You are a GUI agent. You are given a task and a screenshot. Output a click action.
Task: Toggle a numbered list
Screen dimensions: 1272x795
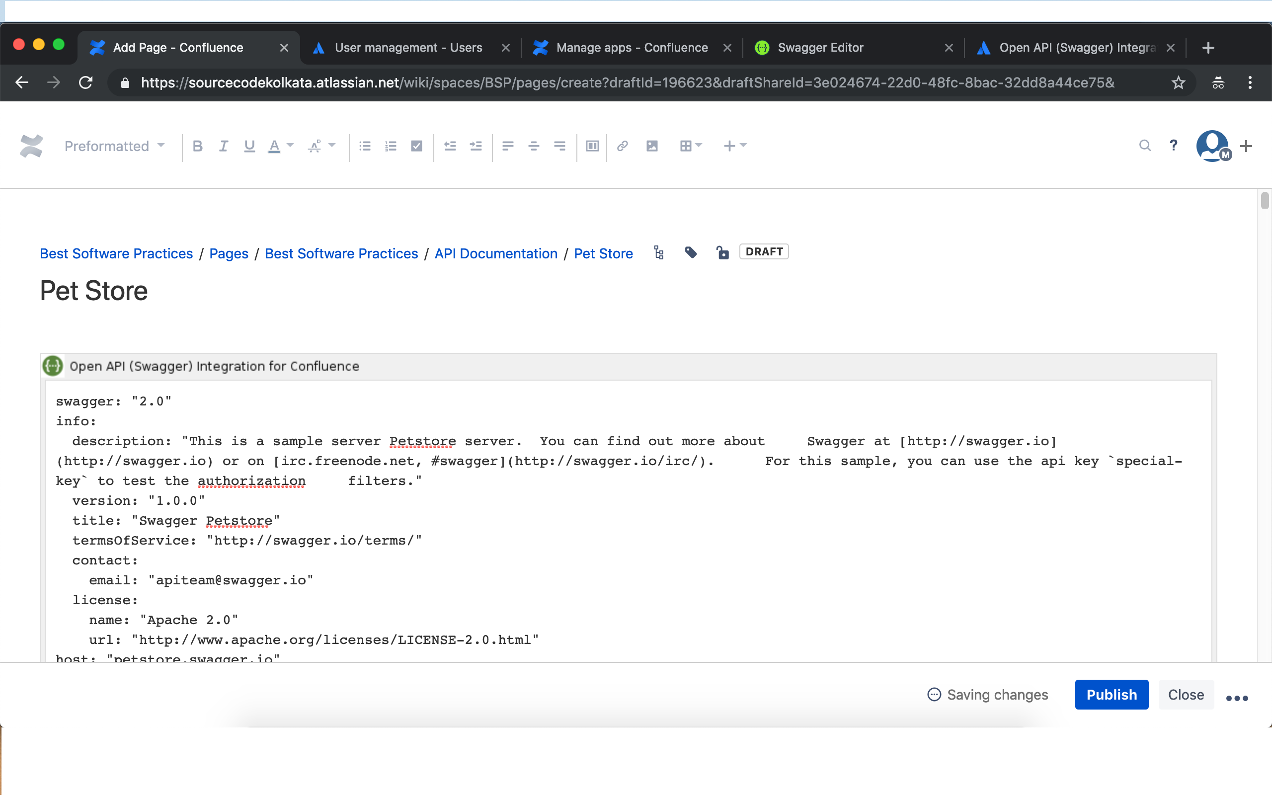click(391, 146)
